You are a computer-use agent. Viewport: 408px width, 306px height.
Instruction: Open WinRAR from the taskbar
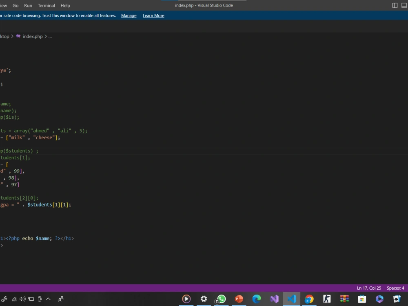tap(344, 299)
